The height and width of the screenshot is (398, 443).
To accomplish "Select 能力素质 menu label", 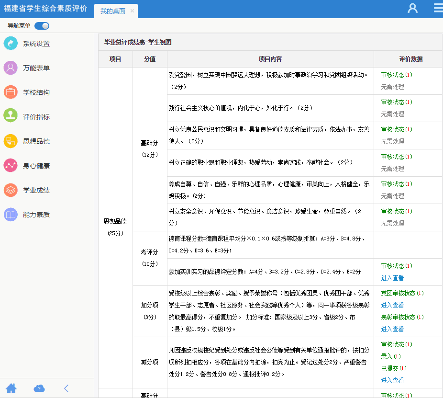I will click(x=36, y=215).
